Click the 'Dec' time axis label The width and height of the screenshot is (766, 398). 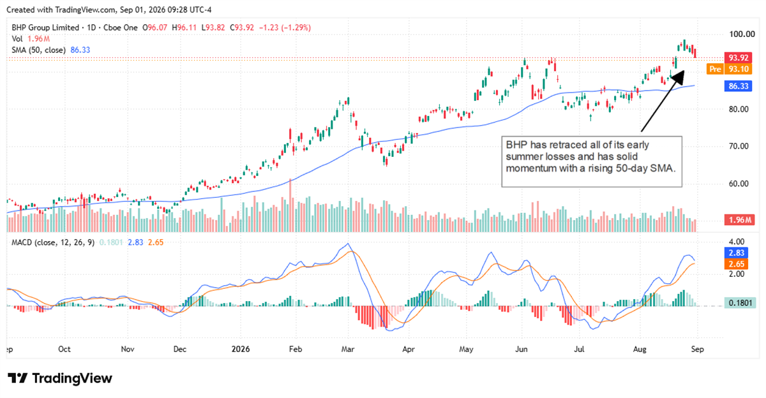tap(181, 350)
